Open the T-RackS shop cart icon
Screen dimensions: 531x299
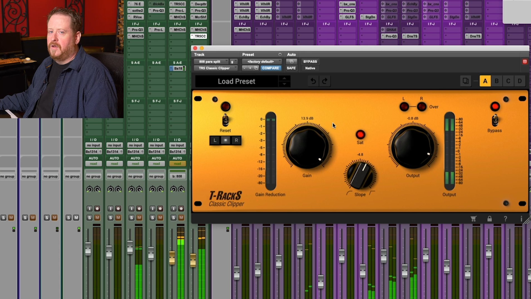473,219
